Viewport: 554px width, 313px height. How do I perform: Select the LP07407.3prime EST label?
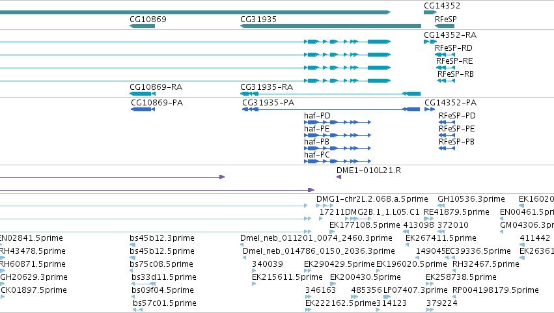[415, 291]
